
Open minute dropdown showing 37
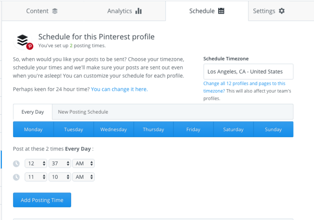60,163
